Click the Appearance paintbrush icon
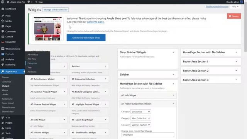This screenshot has width=247, height=139. click(x=3, y=71)
